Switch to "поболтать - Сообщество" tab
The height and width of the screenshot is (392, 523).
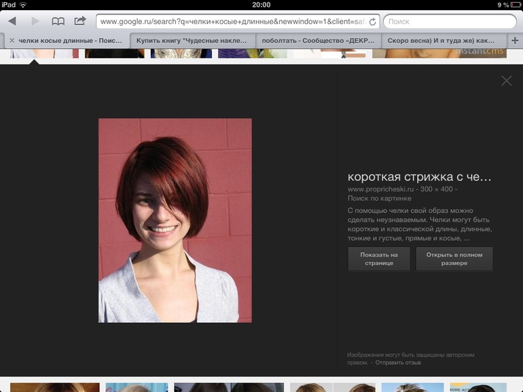pyautogui.click(x=319, y=41)
